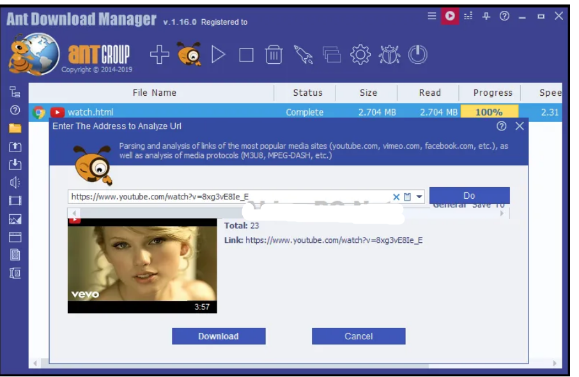
Task: Toggle the pin always-on-top icon
Action: 486,16
